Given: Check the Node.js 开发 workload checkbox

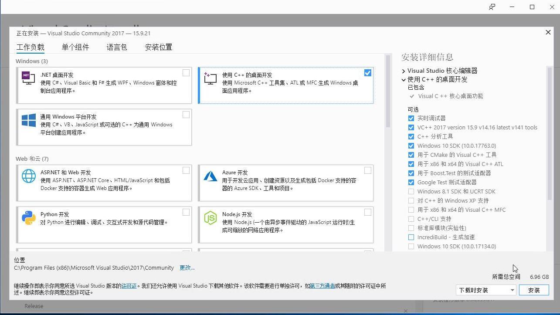Looking at the screenshot, I should [368, 212].
